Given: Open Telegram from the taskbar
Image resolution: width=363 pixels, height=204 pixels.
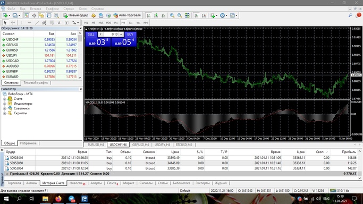Looking at the screenshot, I should click(72, 199).
